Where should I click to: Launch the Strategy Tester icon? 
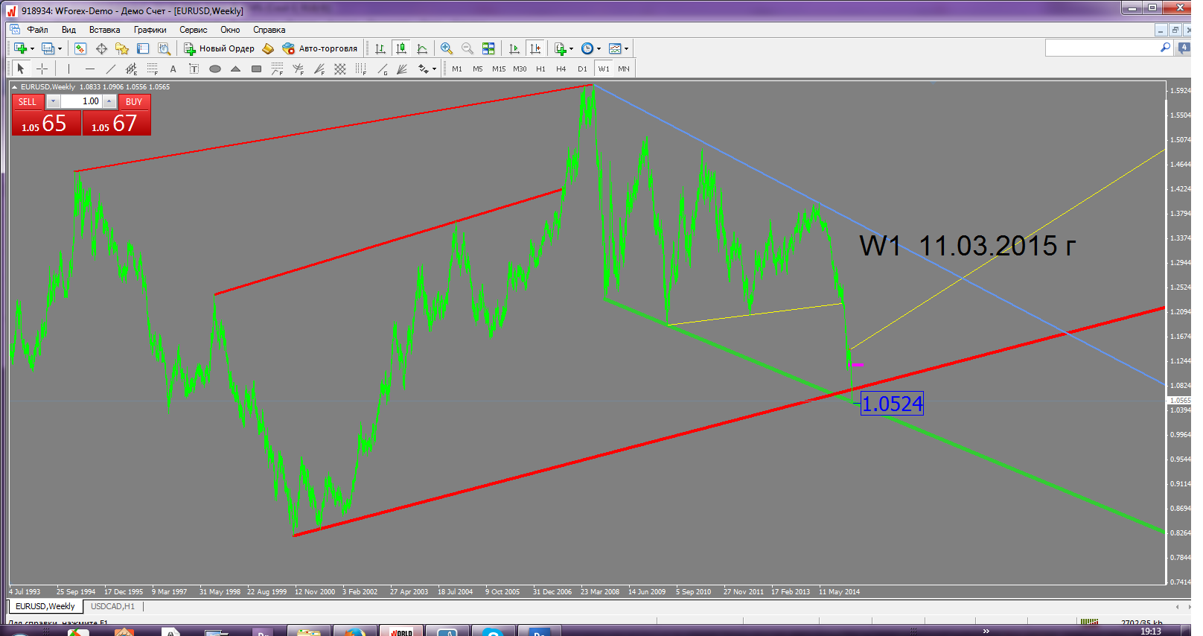click(164, 48)
